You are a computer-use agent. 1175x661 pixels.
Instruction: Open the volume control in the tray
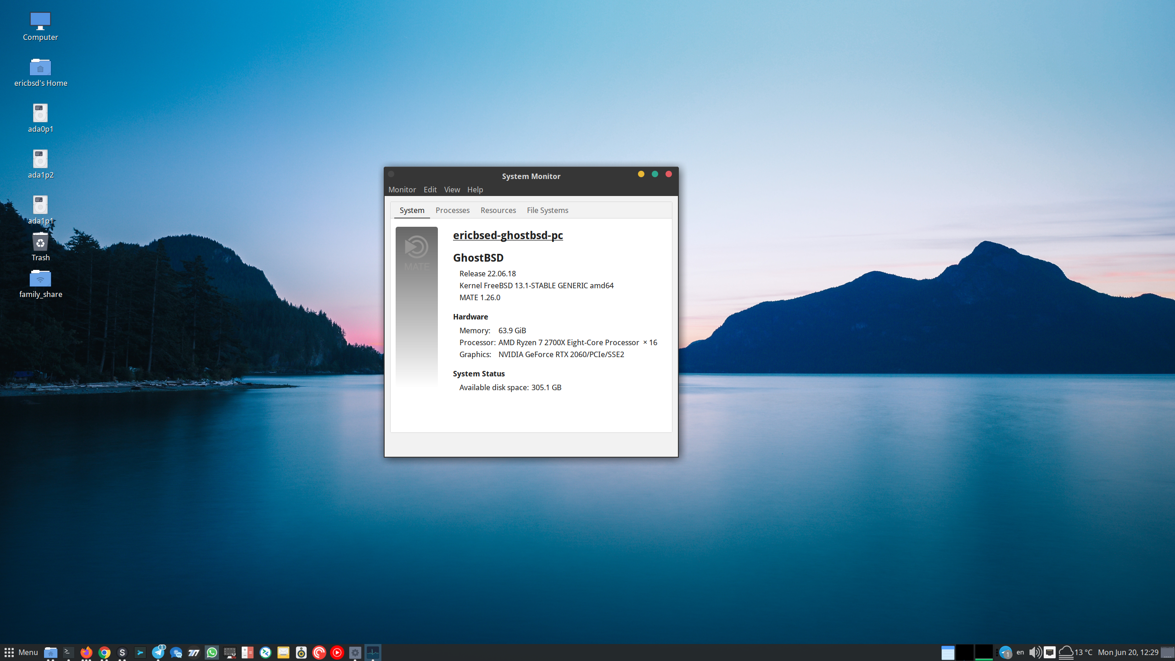(x=1035, y=652)
